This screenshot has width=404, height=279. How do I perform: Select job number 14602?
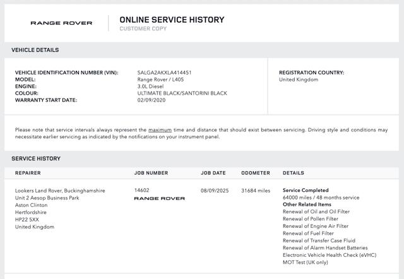coord(141,190)
